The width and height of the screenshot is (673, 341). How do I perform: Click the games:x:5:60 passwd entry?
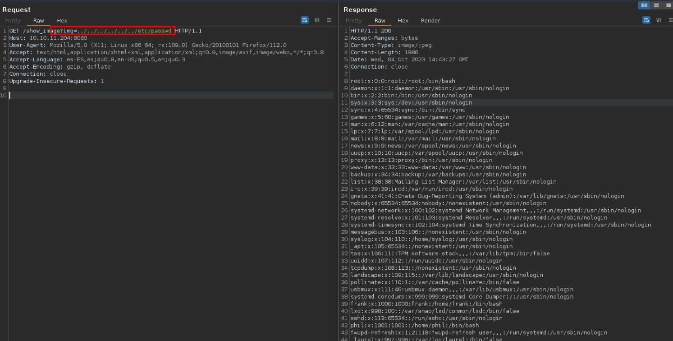click(x=430, y=117)
